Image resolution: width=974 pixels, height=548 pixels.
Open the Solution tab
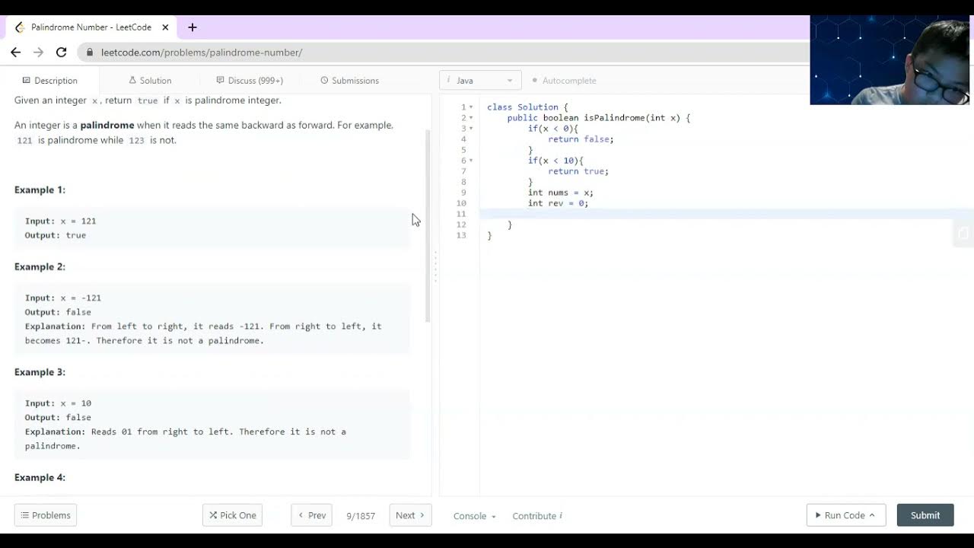point(150,81)
